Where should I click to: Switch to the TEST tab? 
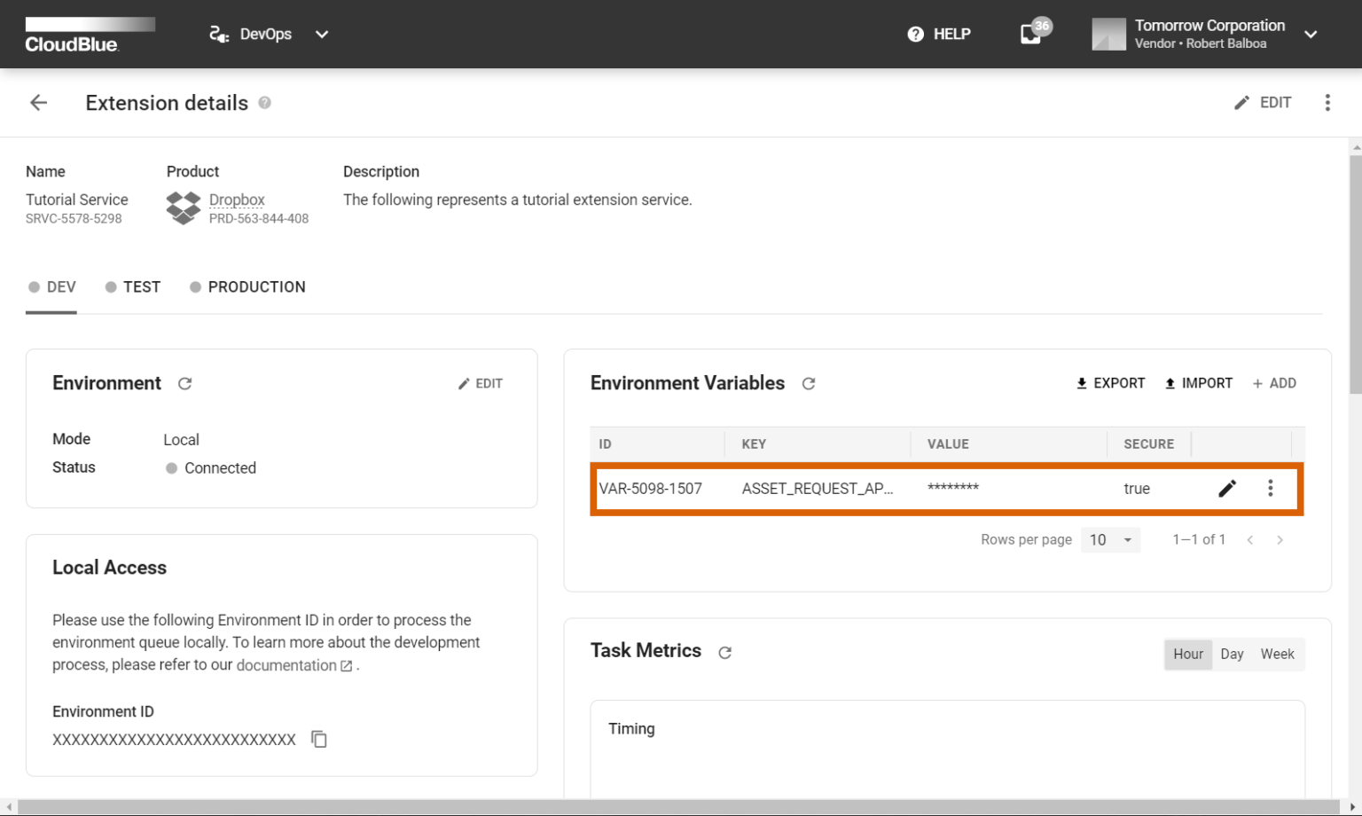coord(133,287)
